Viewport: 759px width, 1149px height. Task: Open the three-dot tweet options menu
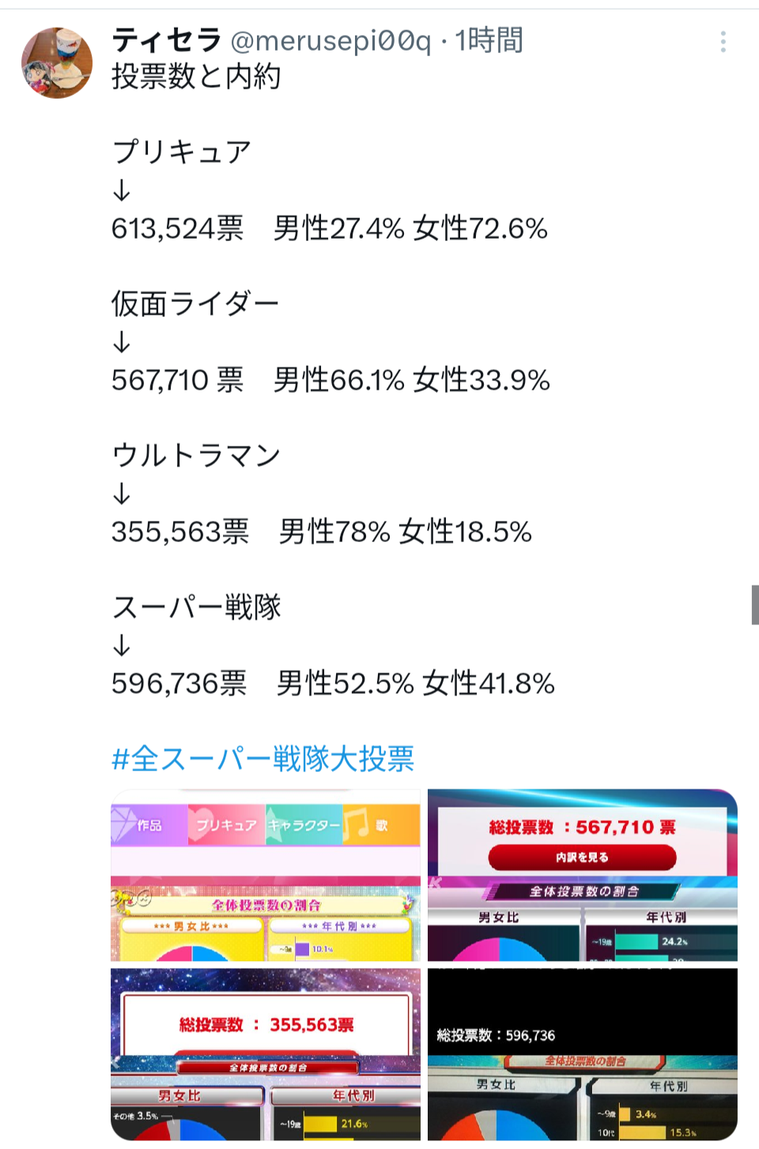pos(723,42)
